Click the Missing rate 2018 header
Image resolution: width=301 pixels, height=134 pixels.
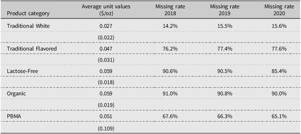[170, 10]
